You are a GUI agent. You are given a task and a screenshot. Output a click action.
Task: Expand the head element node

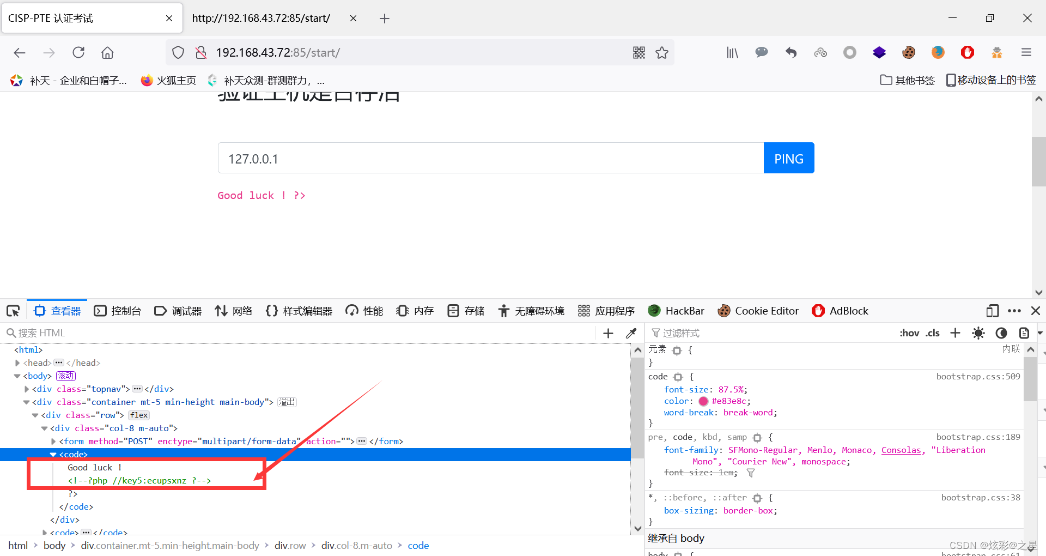pos(17,362)
